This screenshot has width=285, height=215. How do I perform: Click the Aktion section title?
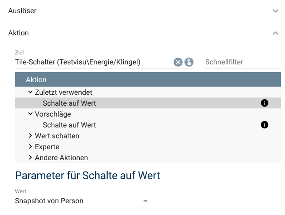coord(19,33)
